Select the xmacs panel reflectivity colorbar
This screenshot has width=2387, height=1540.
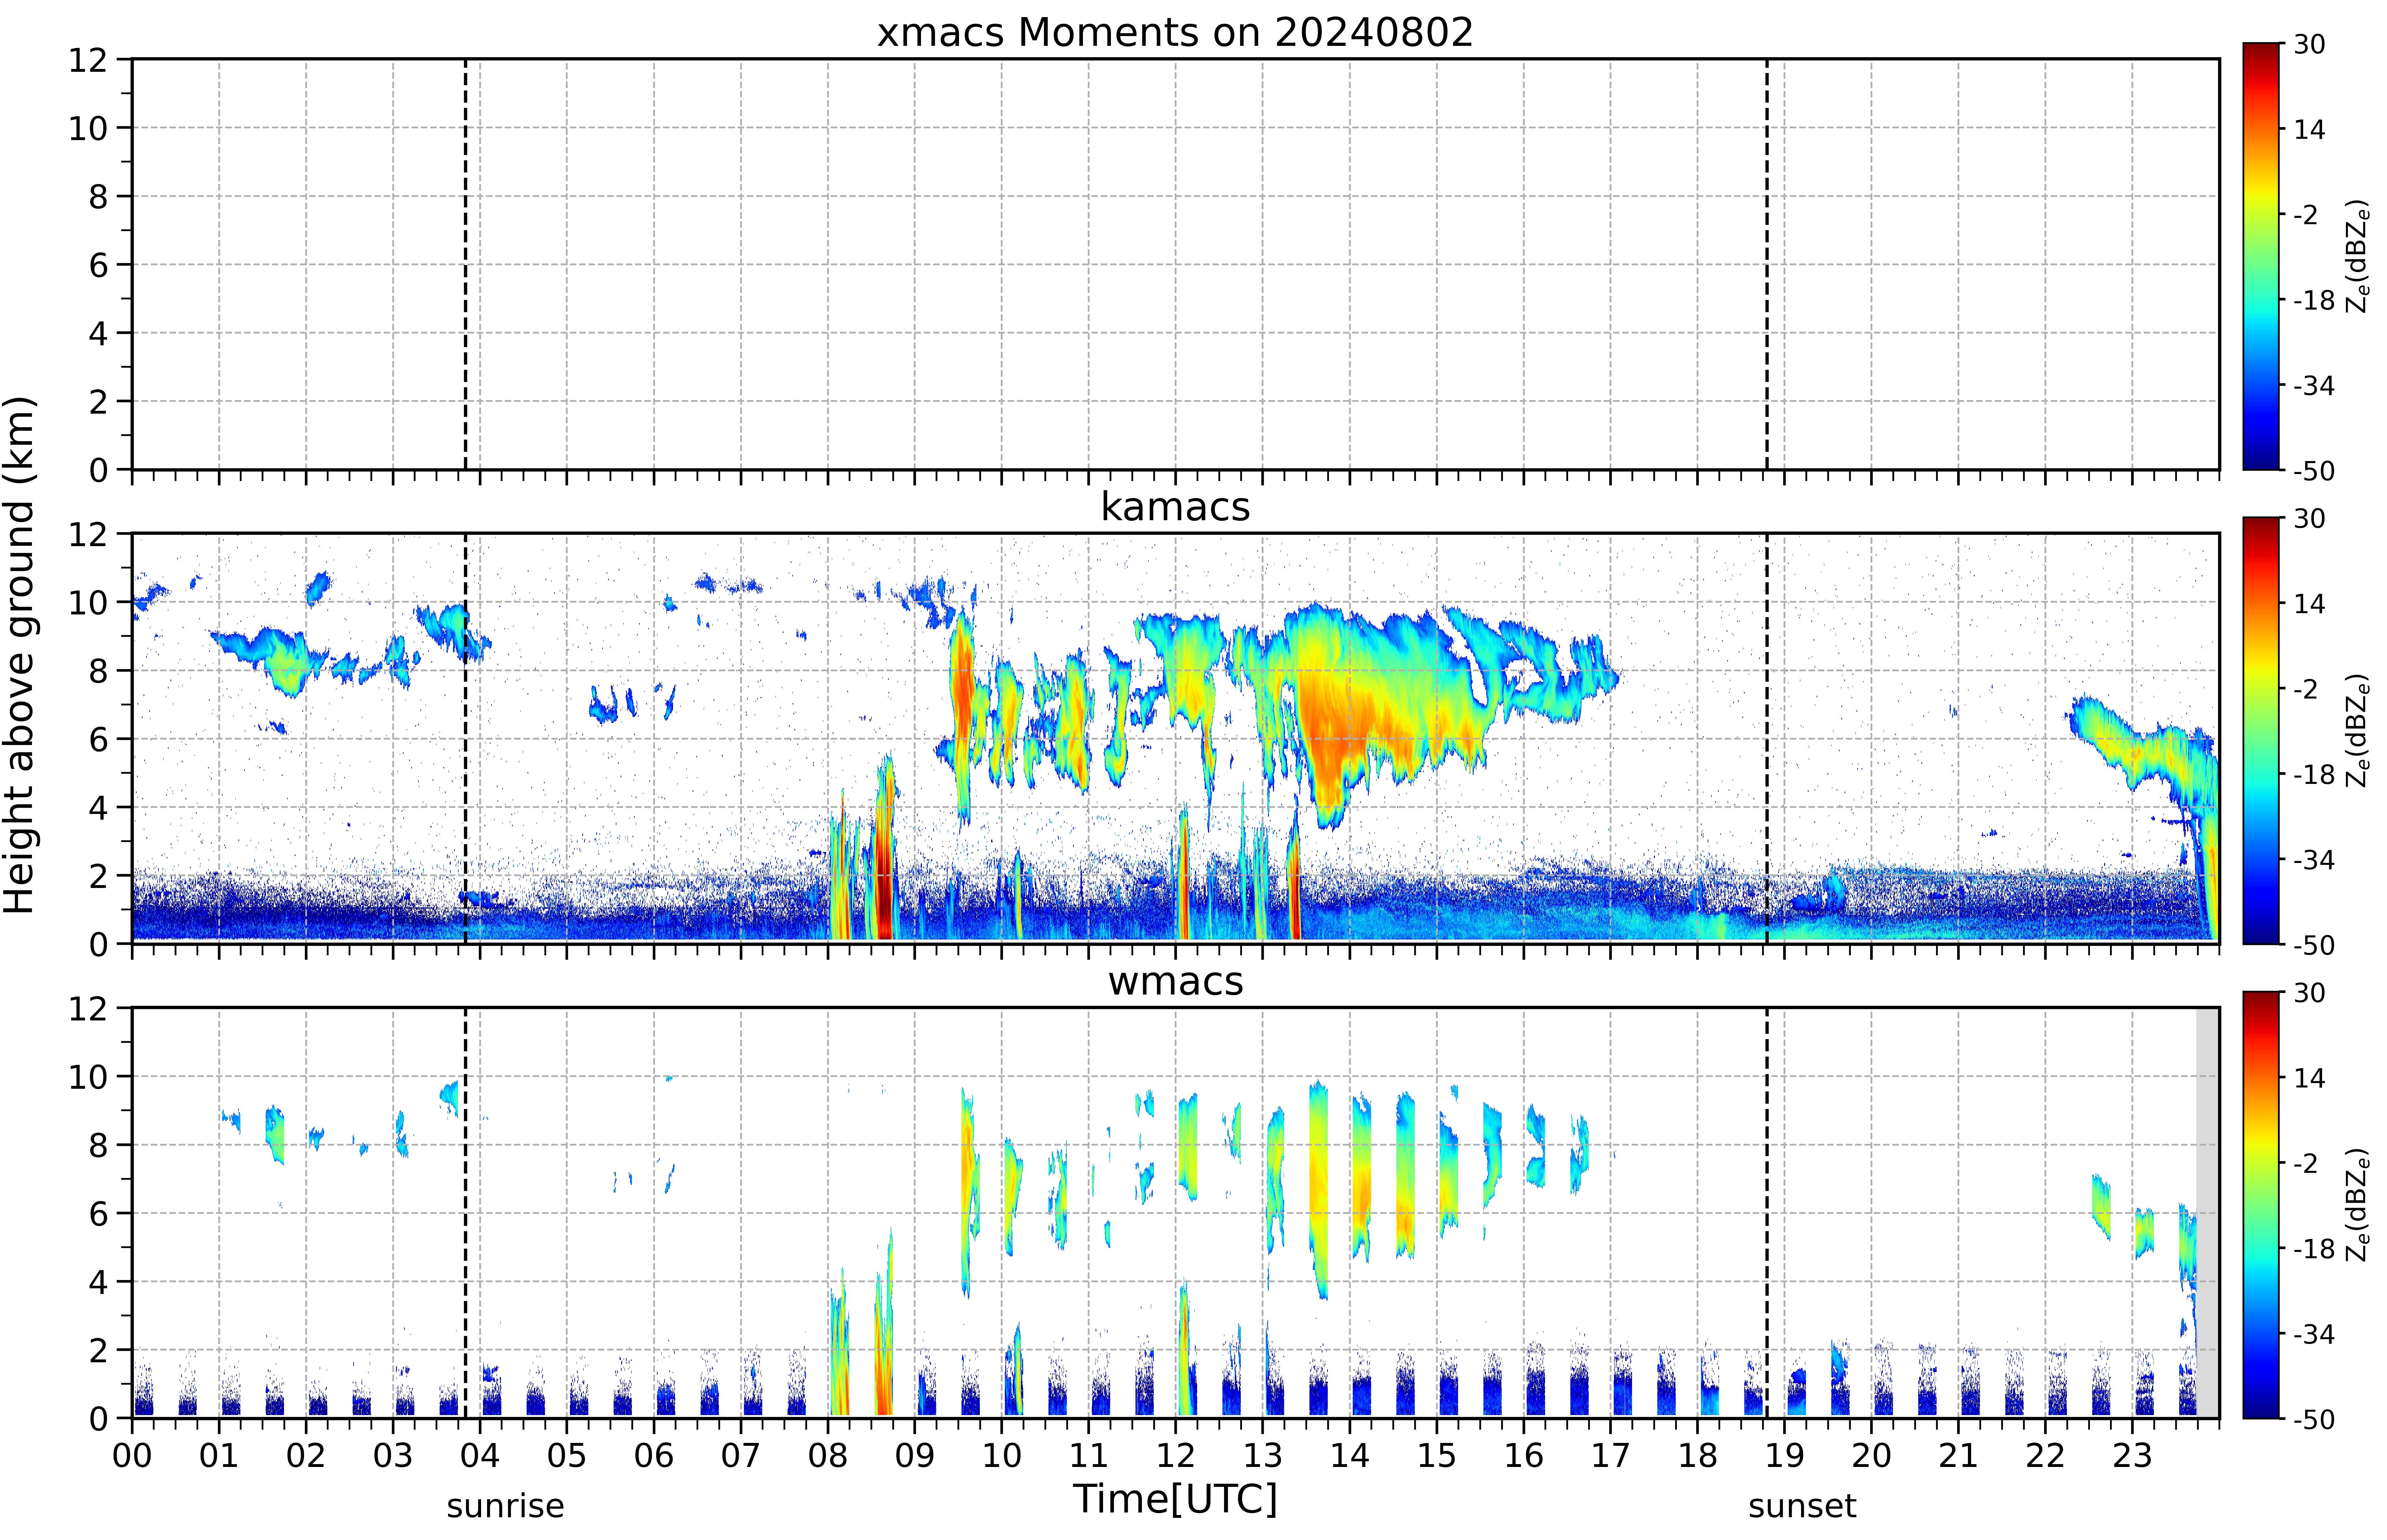pyautogui.click(x=2261, y=256)
